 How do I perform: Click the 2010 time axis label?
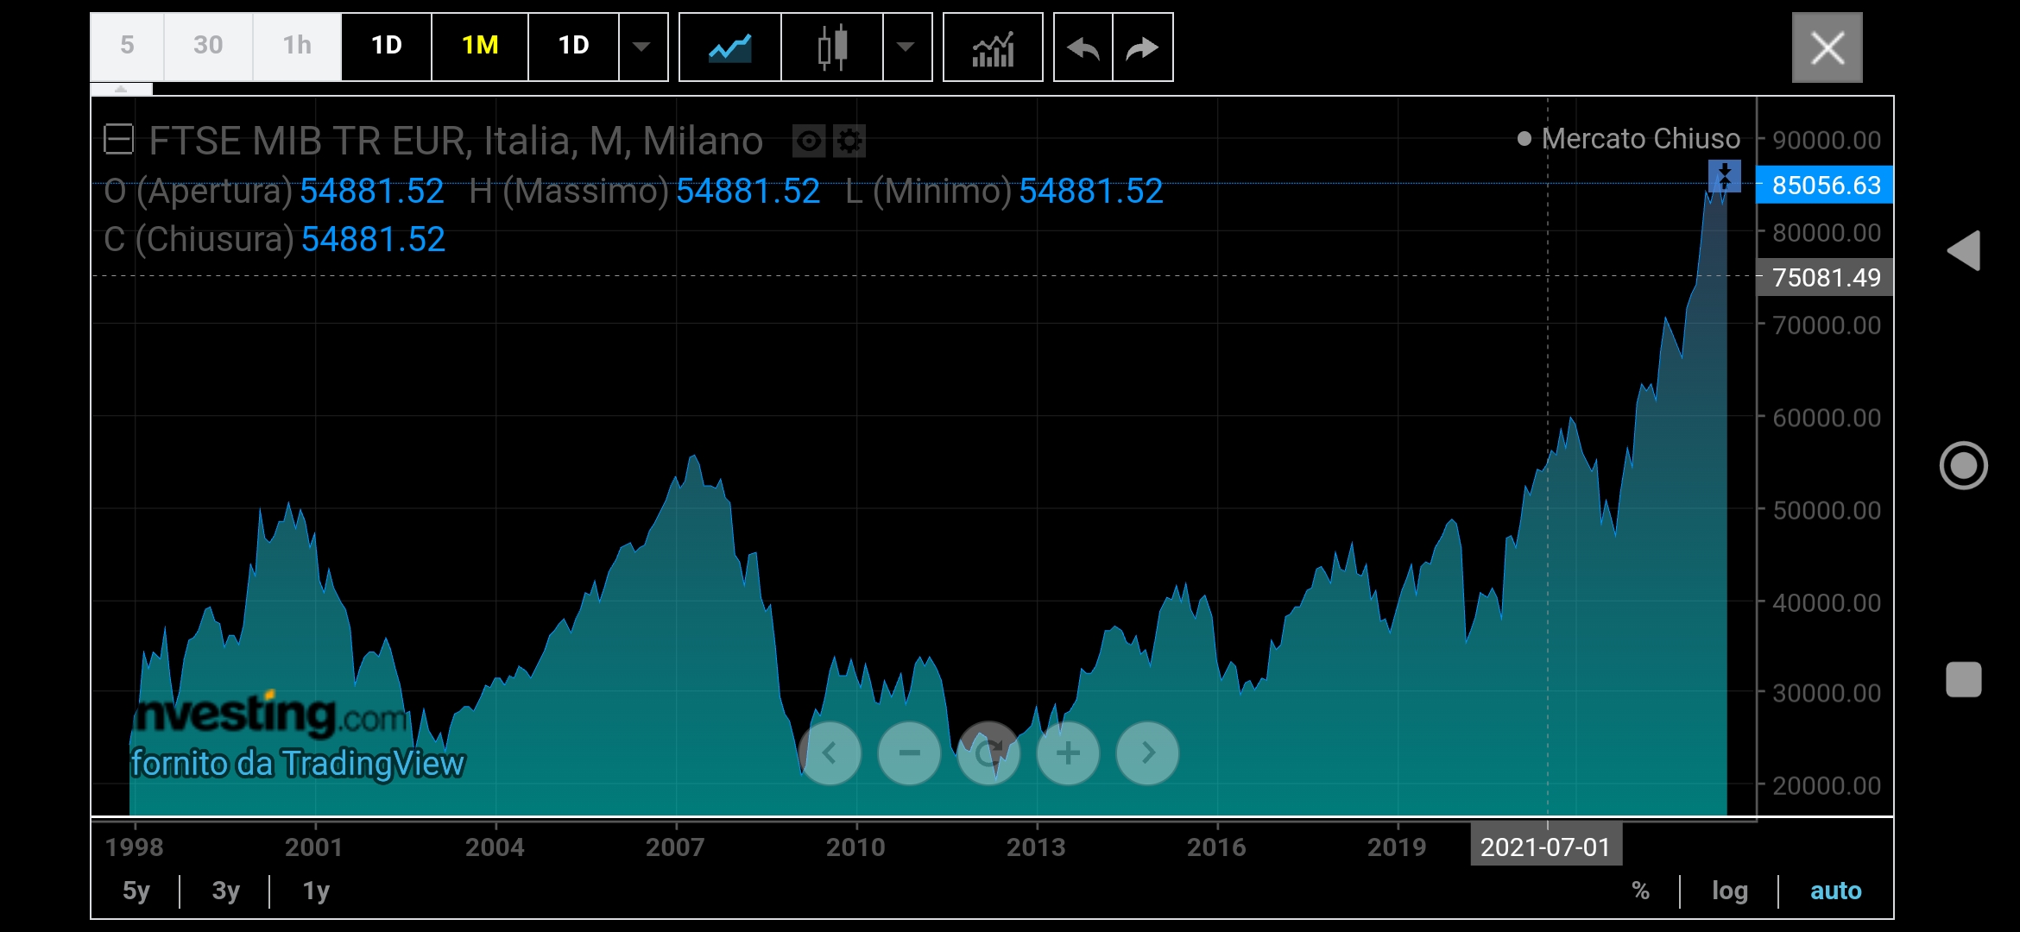[855, 847]
